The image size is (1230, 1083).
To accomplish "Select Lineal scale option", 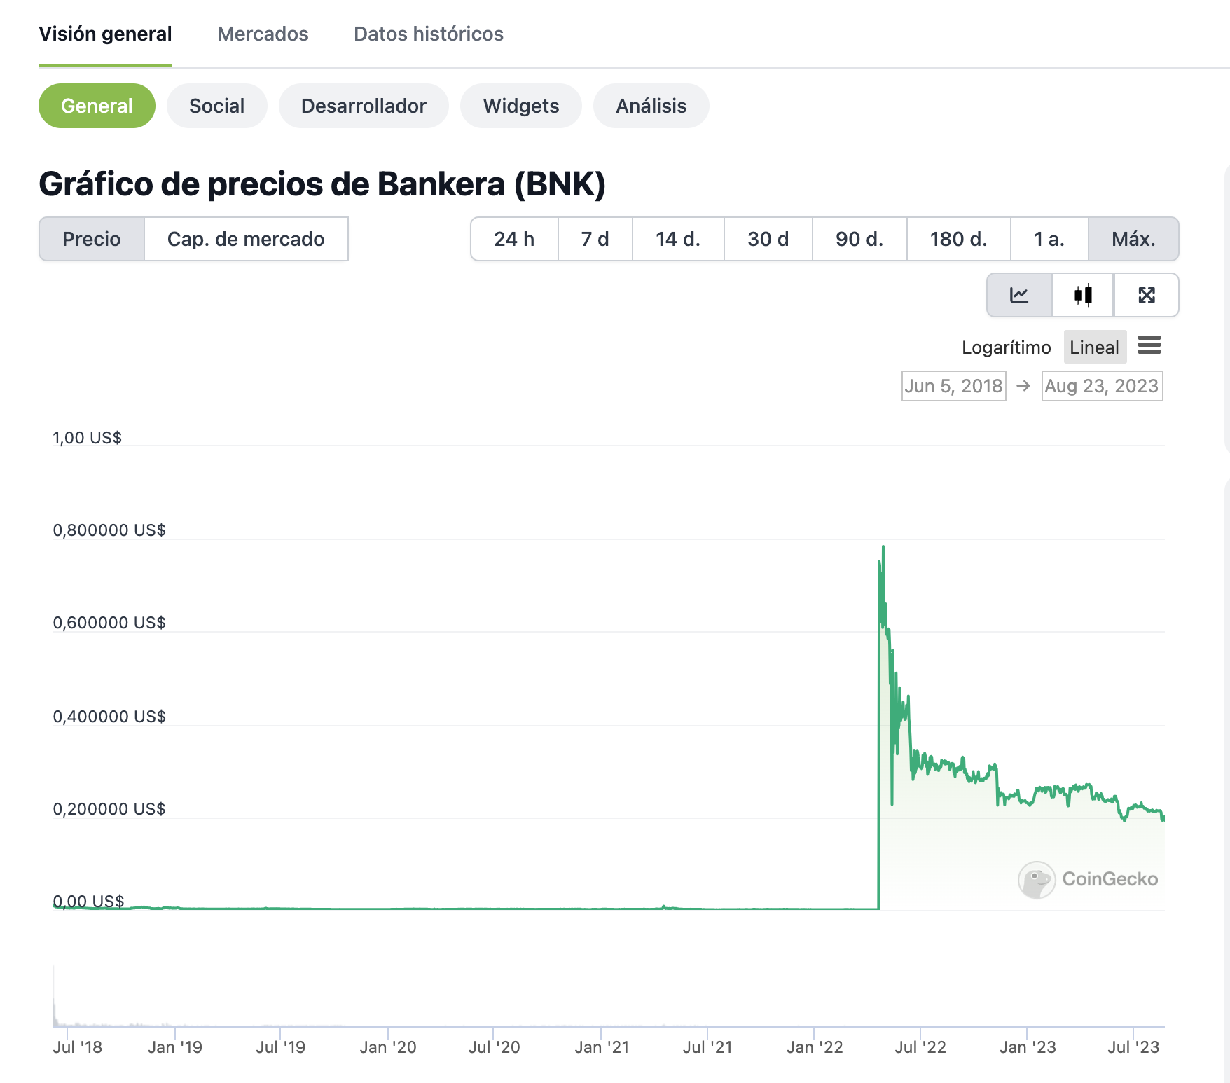I will pyautogui.click(x=1094, y=347).
